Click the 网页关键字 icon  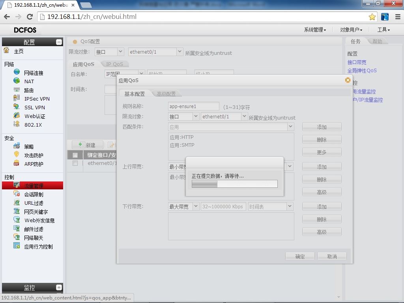(x=17, y=211)
